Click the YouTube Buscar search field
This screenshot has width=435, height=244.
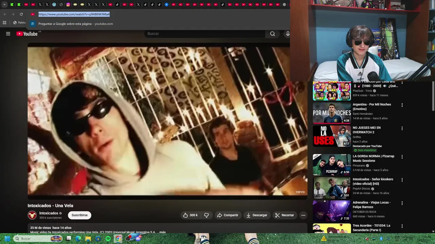point(205,34)
